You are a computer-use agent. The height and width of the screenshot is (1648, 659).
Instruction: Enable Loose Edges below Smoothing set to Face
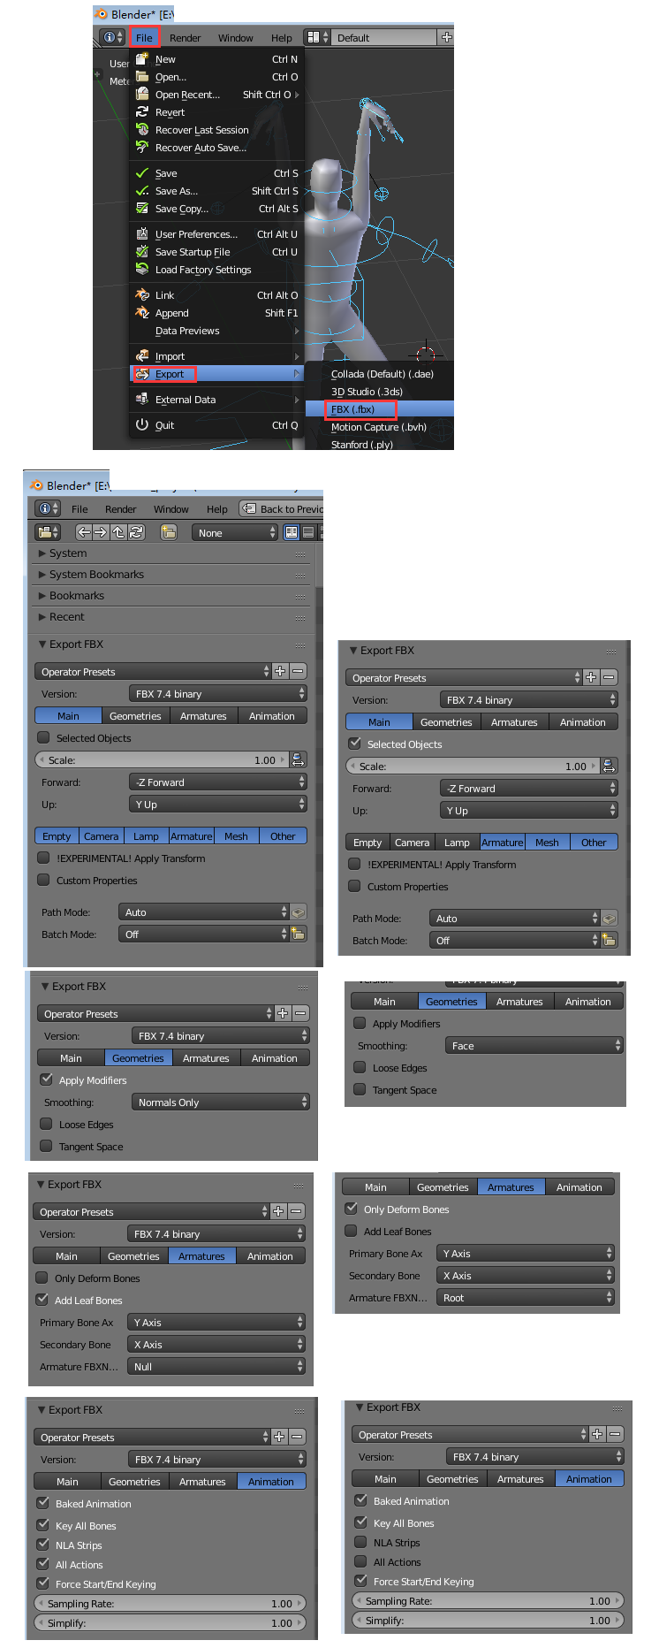point(360,1067)
